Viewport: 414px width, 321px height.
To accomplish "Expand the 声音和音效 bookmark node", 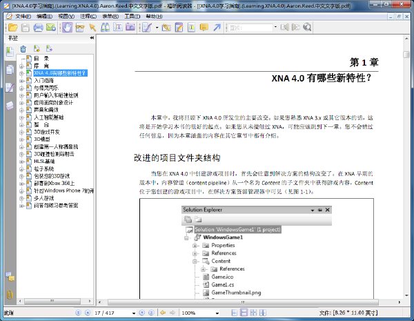I will point(21,110).
